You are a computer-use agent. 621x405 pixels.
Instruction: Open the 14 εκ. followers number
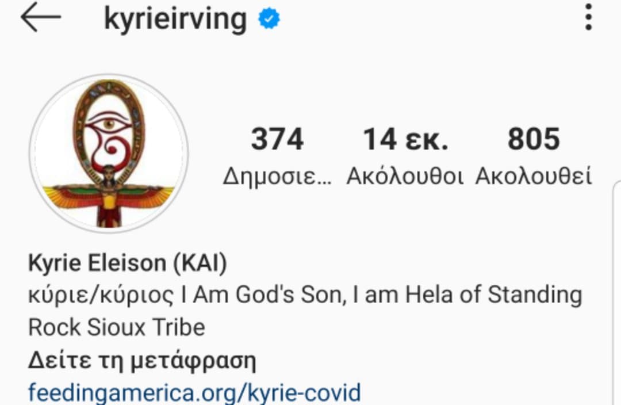tap(405, 139)
